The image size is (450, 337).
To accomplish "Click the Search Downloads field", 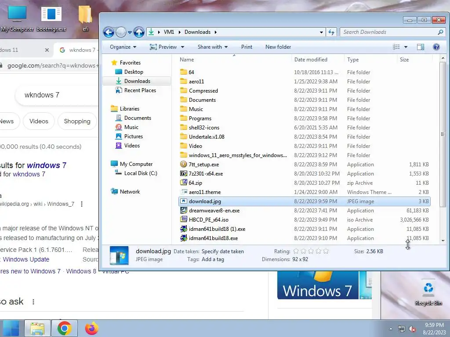I will (x=389, y=32).
